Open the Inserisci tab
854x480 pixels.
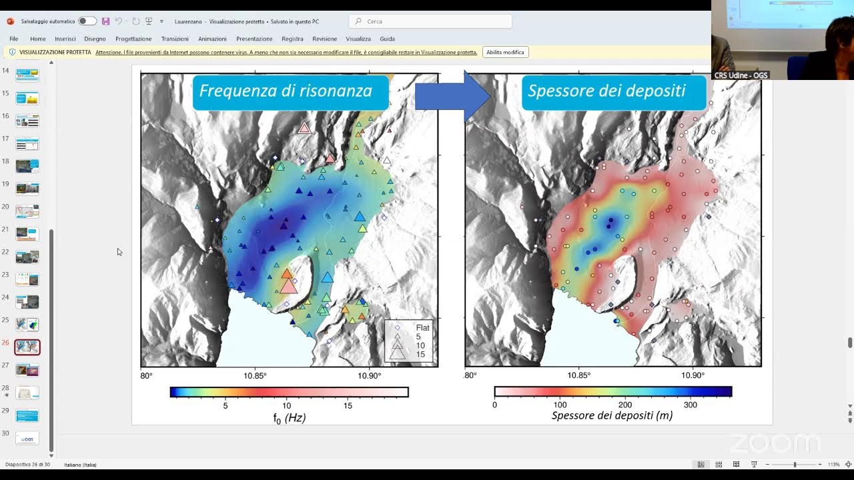(65, 39)
